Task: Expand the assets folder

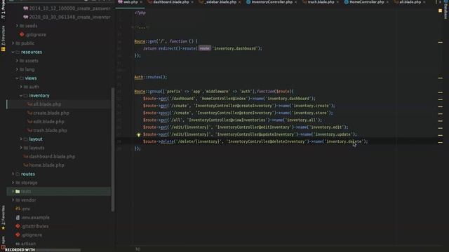Action: point(17,61)
